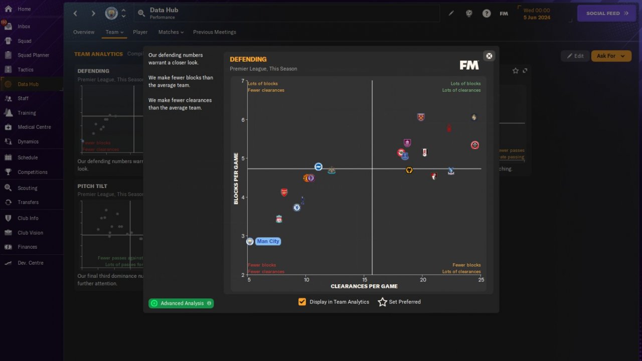Open the Defending background card thumbnail
This screenshot has width=642, height=361.
tap(110, 119)
